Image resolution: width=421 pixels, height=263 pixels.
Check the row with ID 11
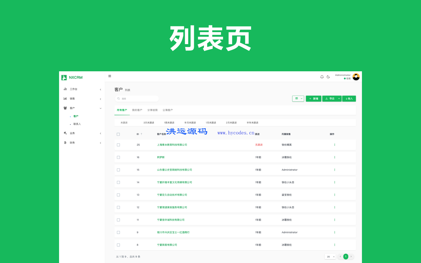point(118,220)
